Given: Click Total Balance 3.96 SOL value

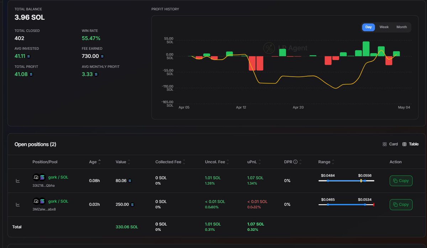Looking at the screenshot, I should 30,17.
